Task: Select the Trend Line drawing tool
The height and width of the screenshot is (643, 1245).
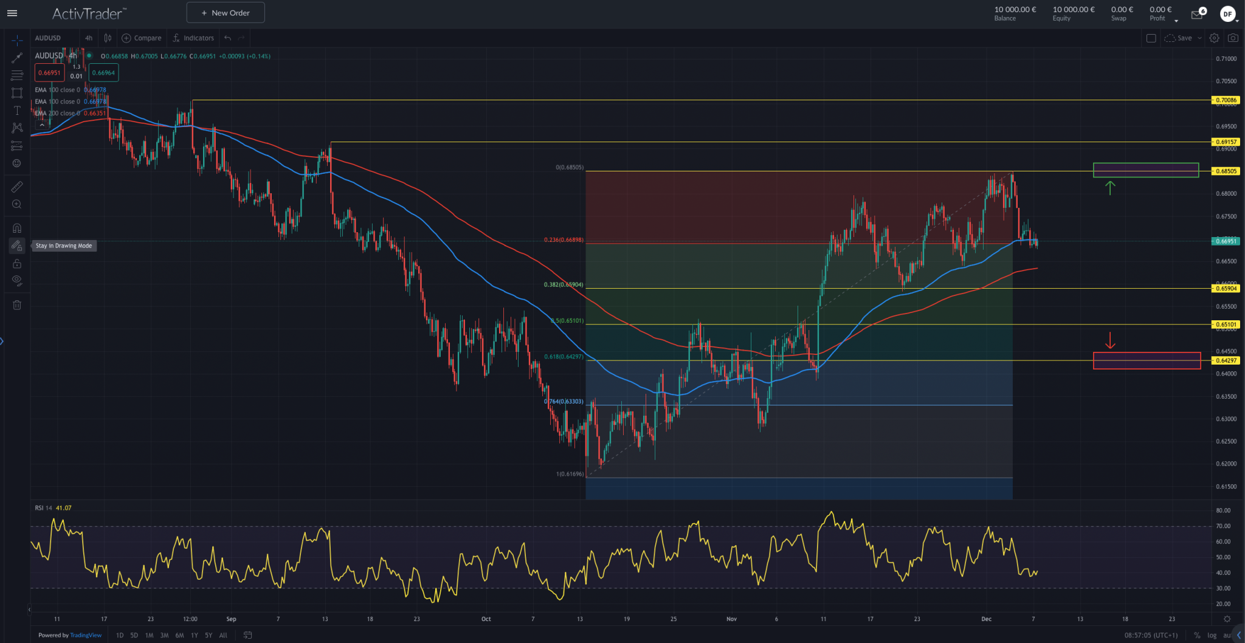Action: [16, 57]
